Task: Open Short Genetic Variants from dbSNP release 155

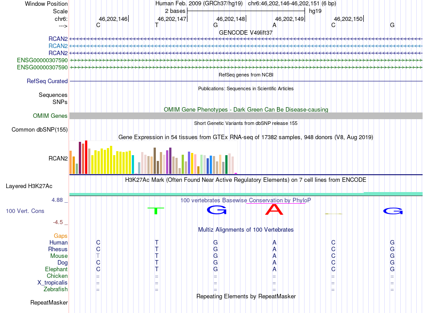Action: click(246, 123)
